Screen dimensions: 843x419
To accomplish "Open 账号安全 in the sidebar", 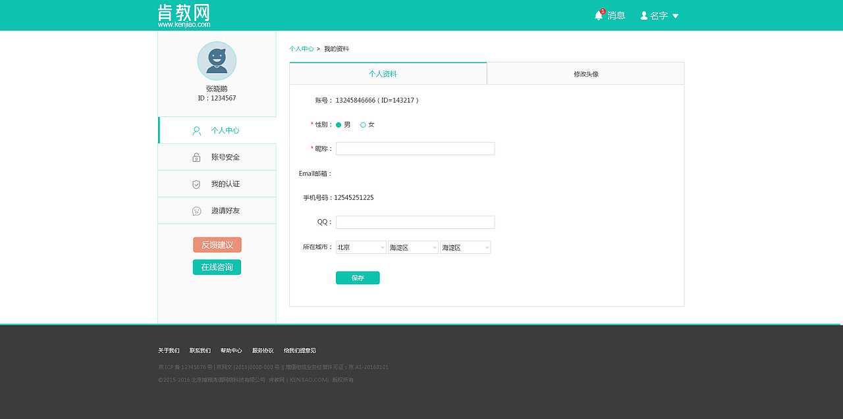I will point(217,157).
